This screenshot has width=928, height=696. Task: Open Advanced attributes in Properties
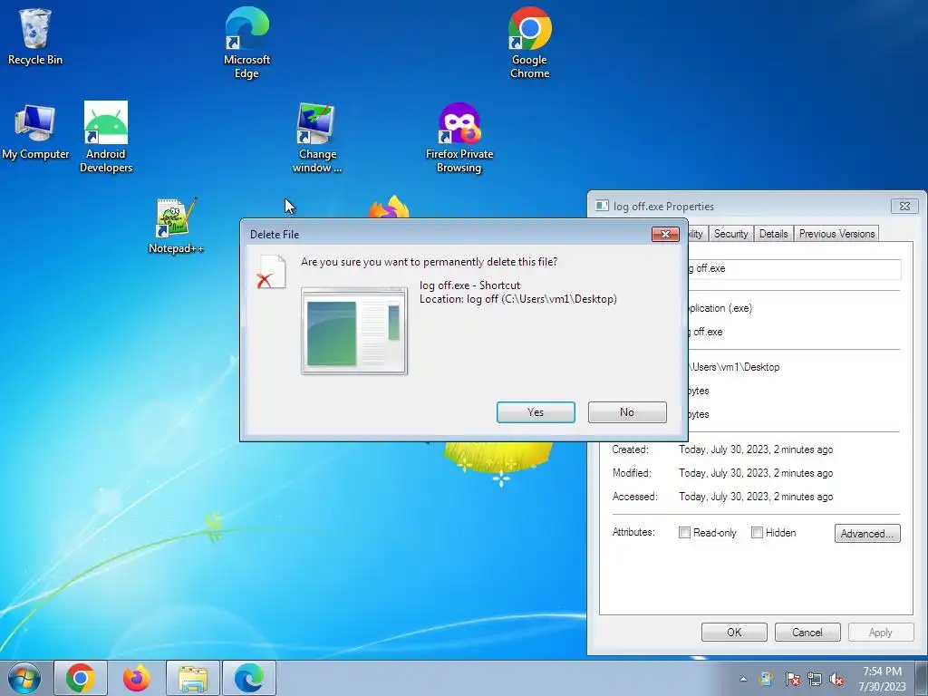tap(867, 533)
